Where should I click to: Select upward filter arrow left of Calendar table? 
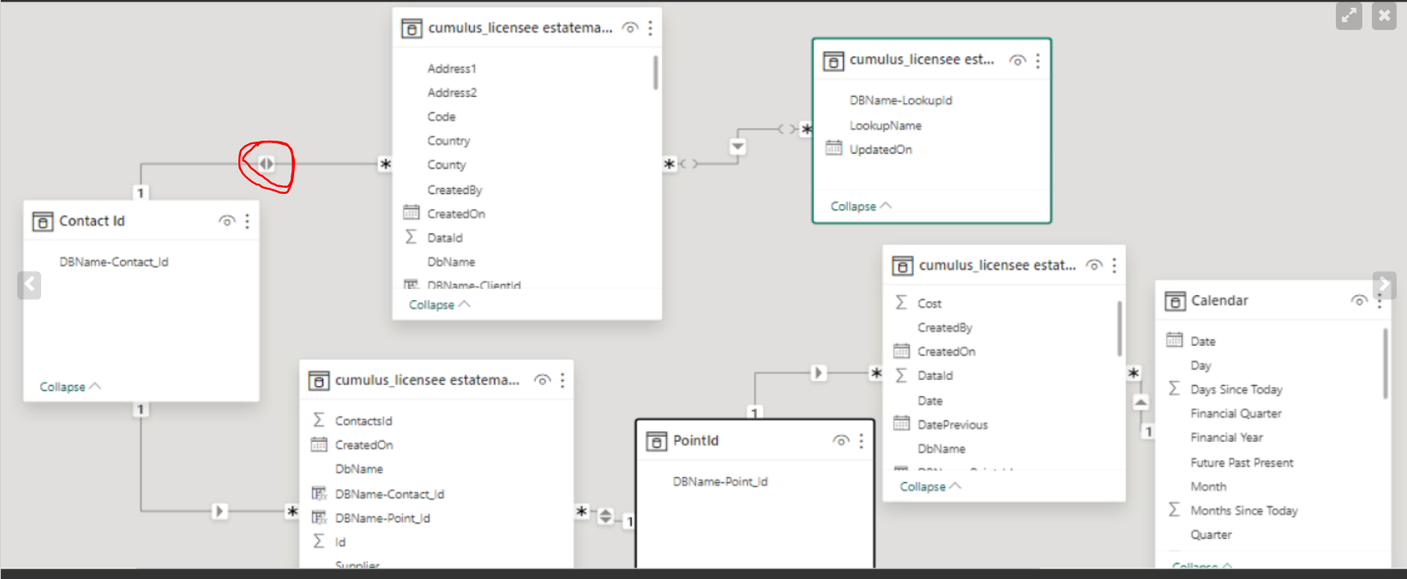pos(1140,401)
